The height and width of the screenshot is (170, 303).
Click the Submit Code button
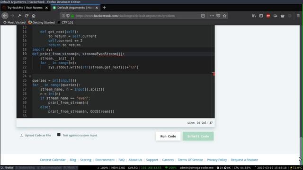pos(198,136)
